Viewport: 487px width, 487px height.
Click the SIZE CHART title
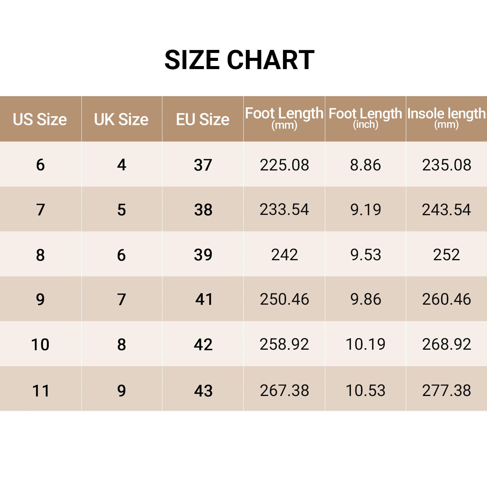pyautogui.click(x=239, y=60)
